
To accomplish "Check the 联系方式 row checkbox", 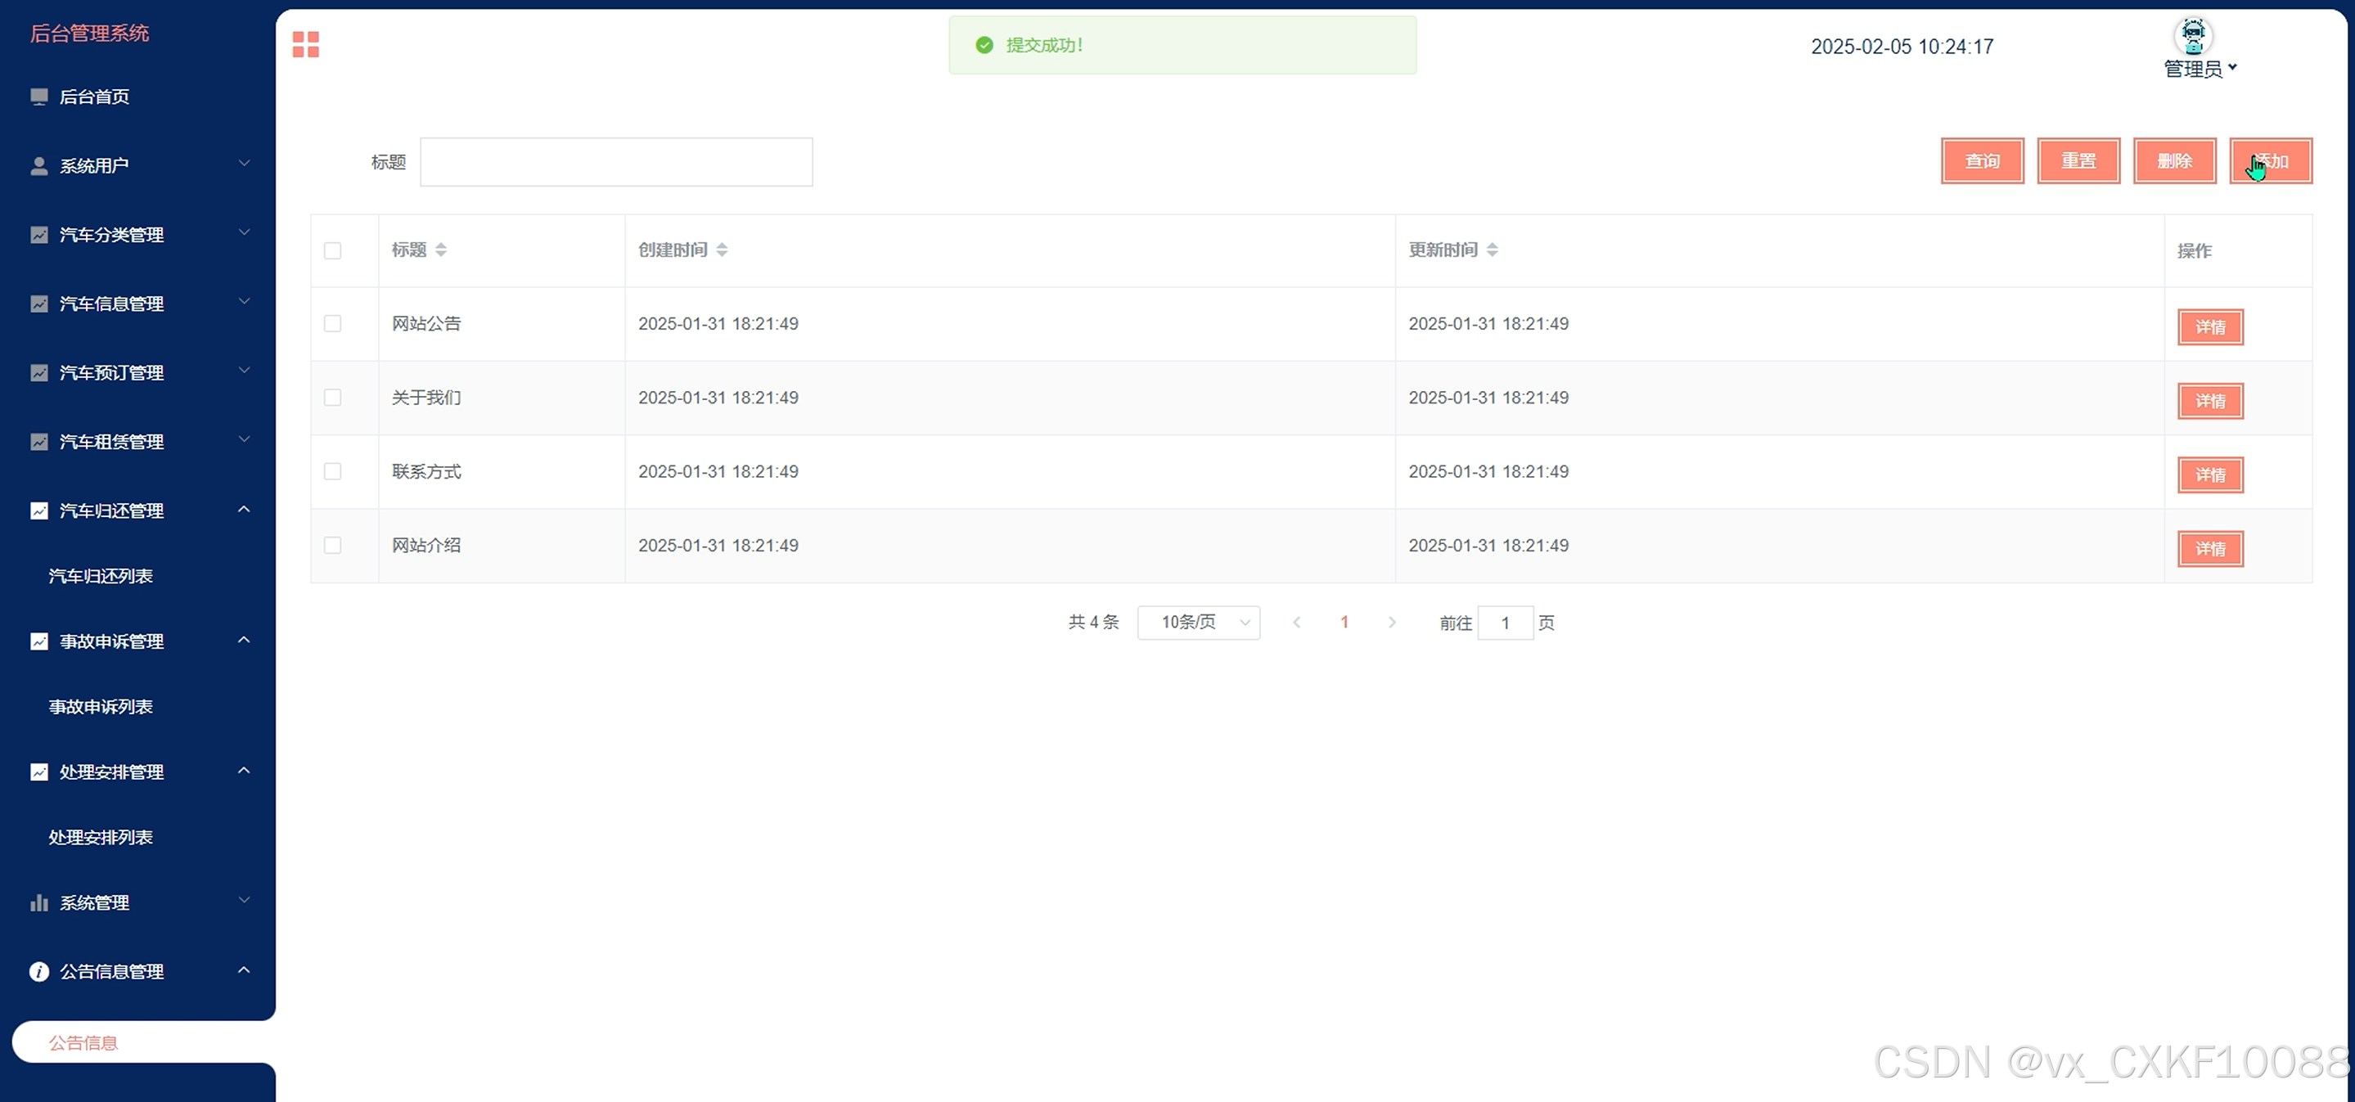I will pos(333,471).
